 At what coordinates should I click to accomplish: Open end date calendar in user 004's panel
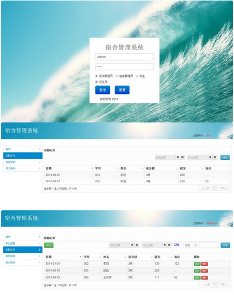[215, 157]
